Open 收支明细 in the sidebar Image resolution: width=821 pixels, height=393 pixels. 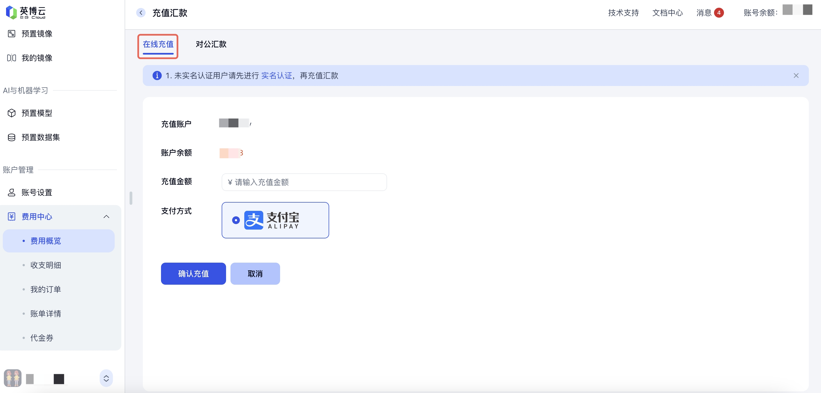(x=45, y=265)
